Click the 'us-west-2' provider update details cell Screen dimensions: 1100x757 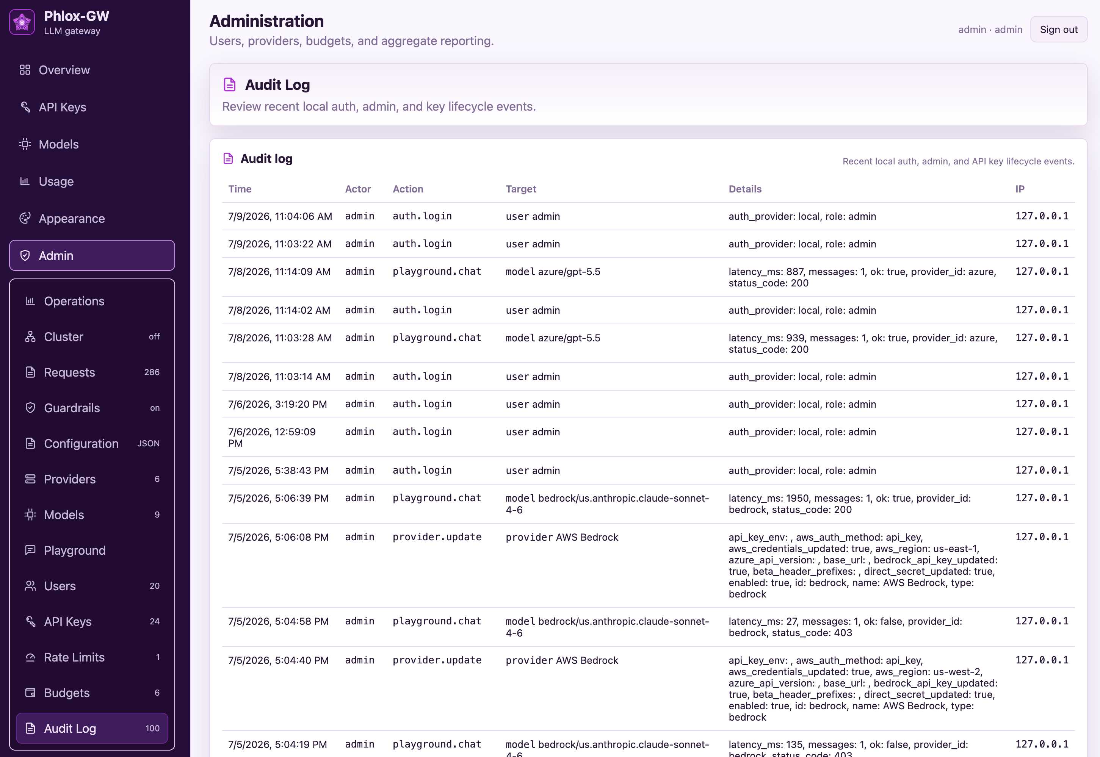pos(863,689)
